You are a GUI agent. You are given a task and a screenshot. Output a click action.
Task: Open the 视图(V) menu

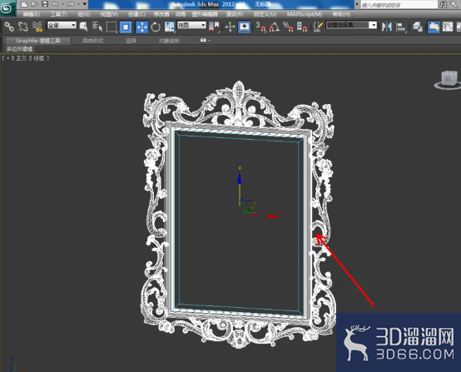tap(109, 14)
